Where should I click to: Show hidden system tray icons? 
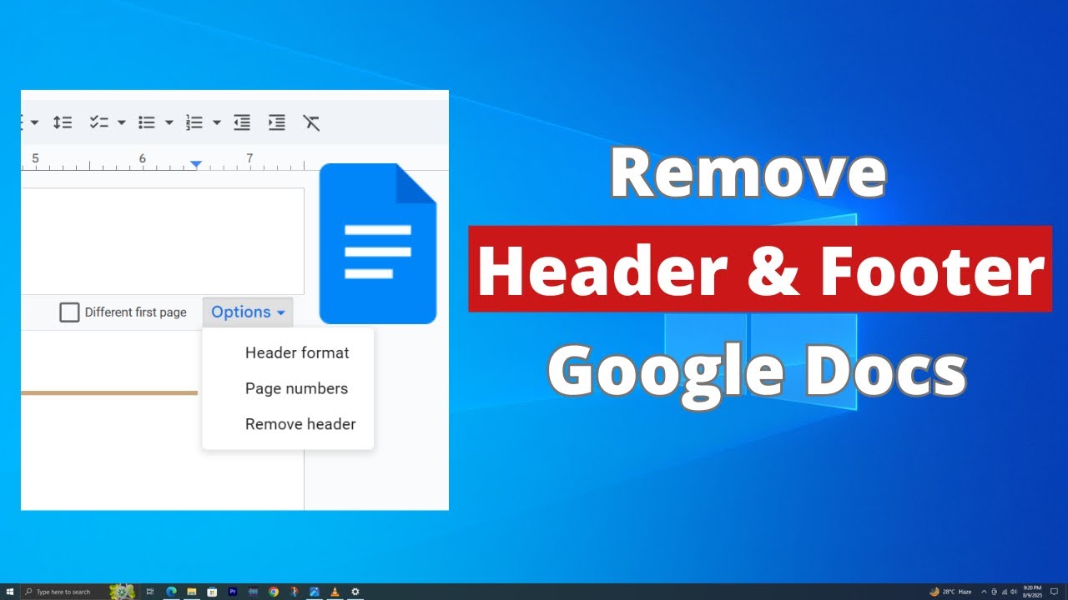click(984, 592)
